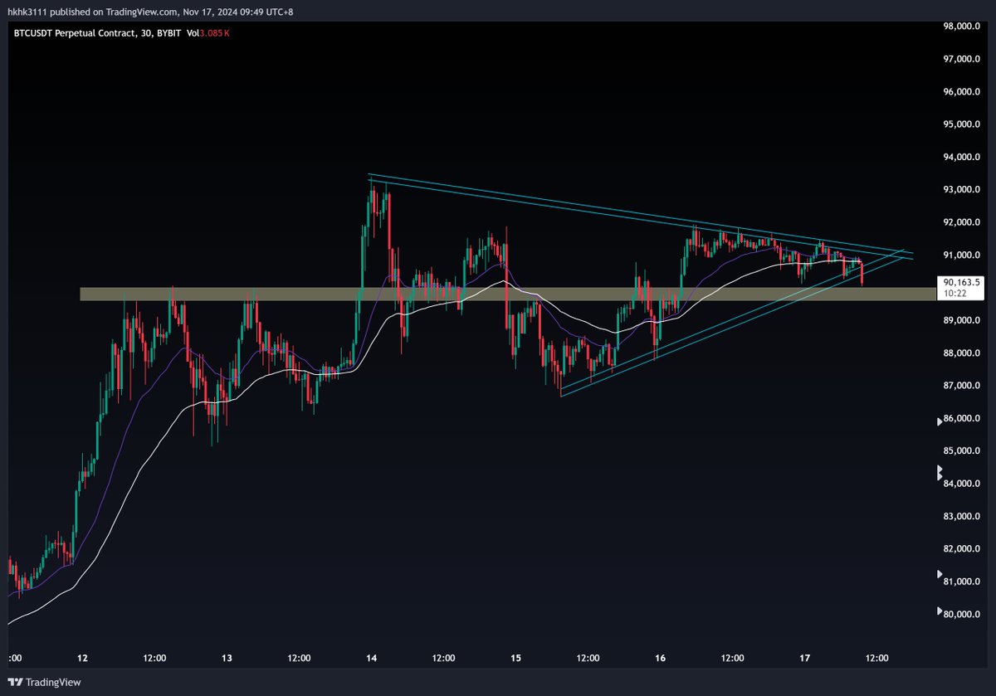Select day 15 on the time axis

516,659
